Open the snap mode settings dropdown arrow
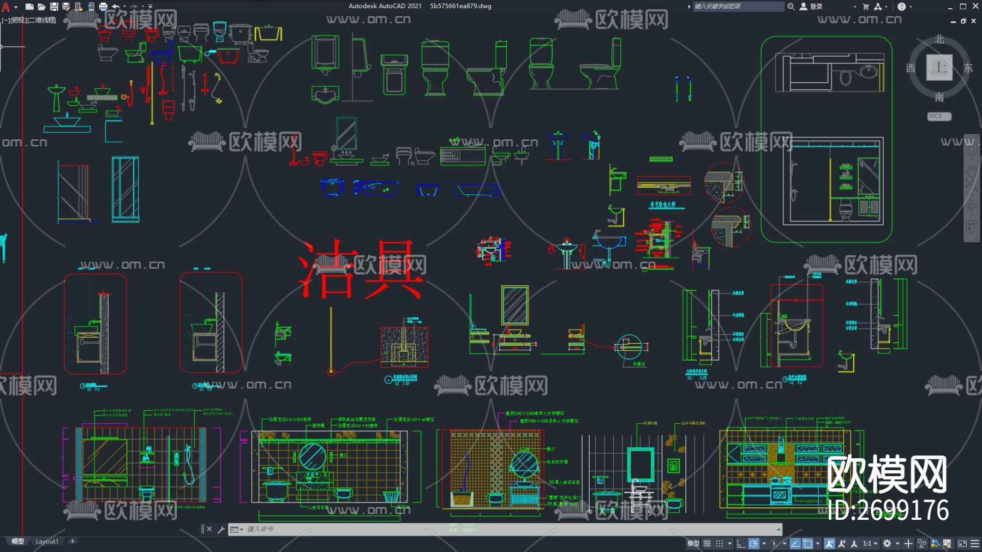Viewport: 982px width, 552px height. (x=729, y=543)
